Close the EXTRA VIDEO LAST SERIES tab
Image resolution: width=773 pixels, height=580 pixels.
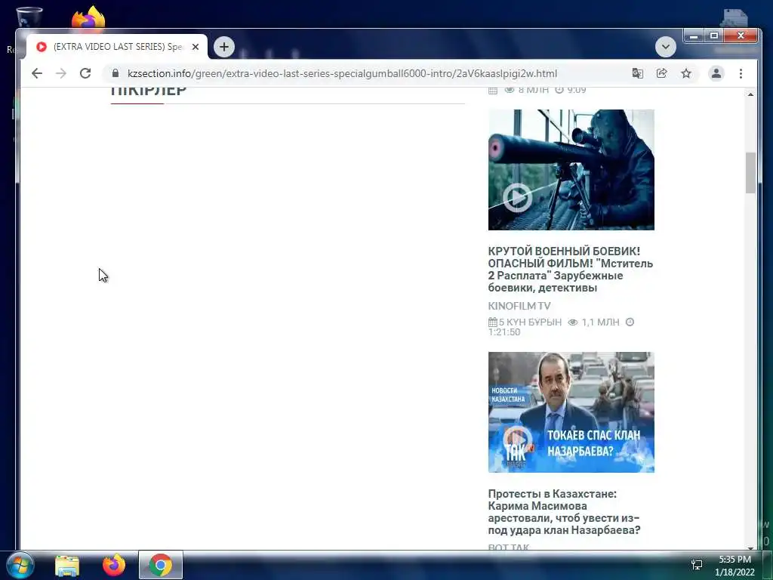[196, 47]
